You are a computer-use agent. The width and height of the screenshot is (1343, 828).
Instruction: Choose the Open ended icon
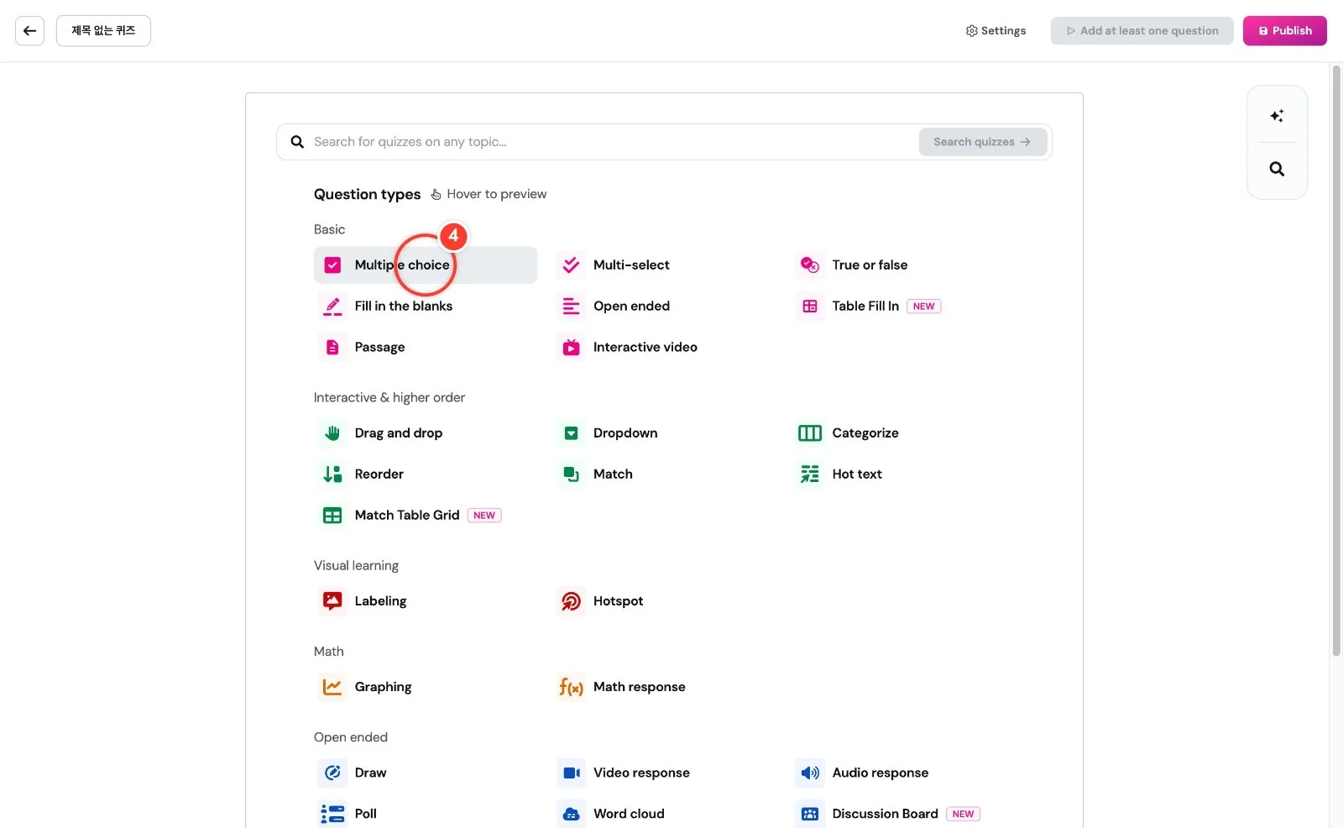click(571, 307)
